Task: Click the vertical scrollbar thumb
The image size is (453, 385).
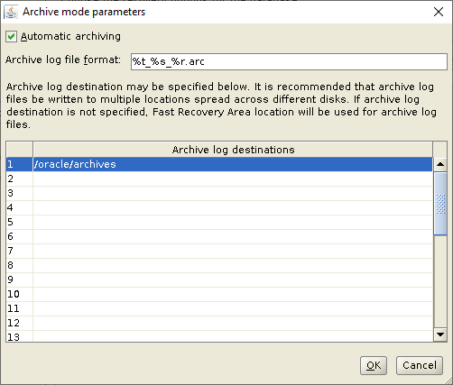Action: click(x=440, y=204)
